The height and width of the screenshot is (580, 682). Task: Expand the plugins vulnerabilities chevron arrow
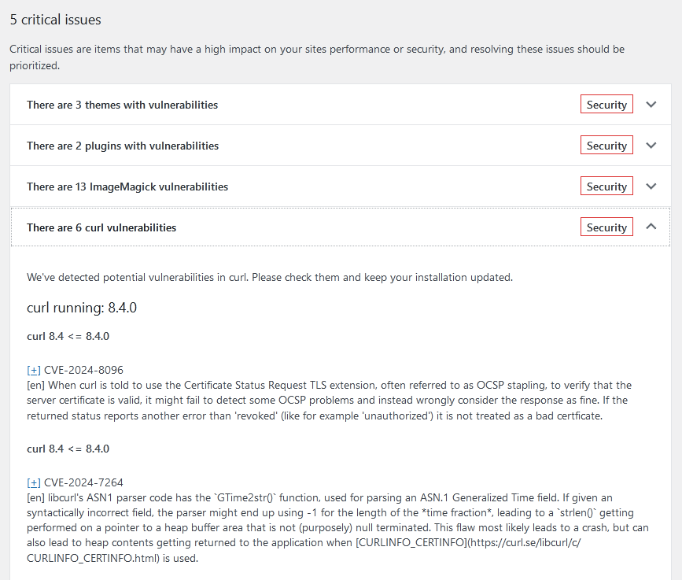coord(651,146)
